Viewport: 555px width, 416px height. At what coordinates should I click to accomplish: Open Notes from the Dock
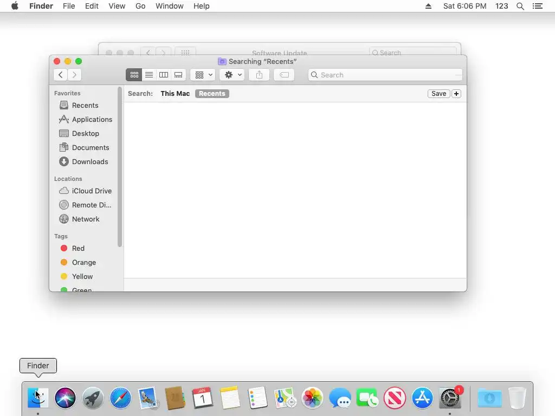click(x=230, y=398)
